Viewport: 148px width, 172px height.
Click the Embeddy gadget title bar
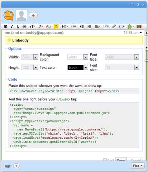74,40
